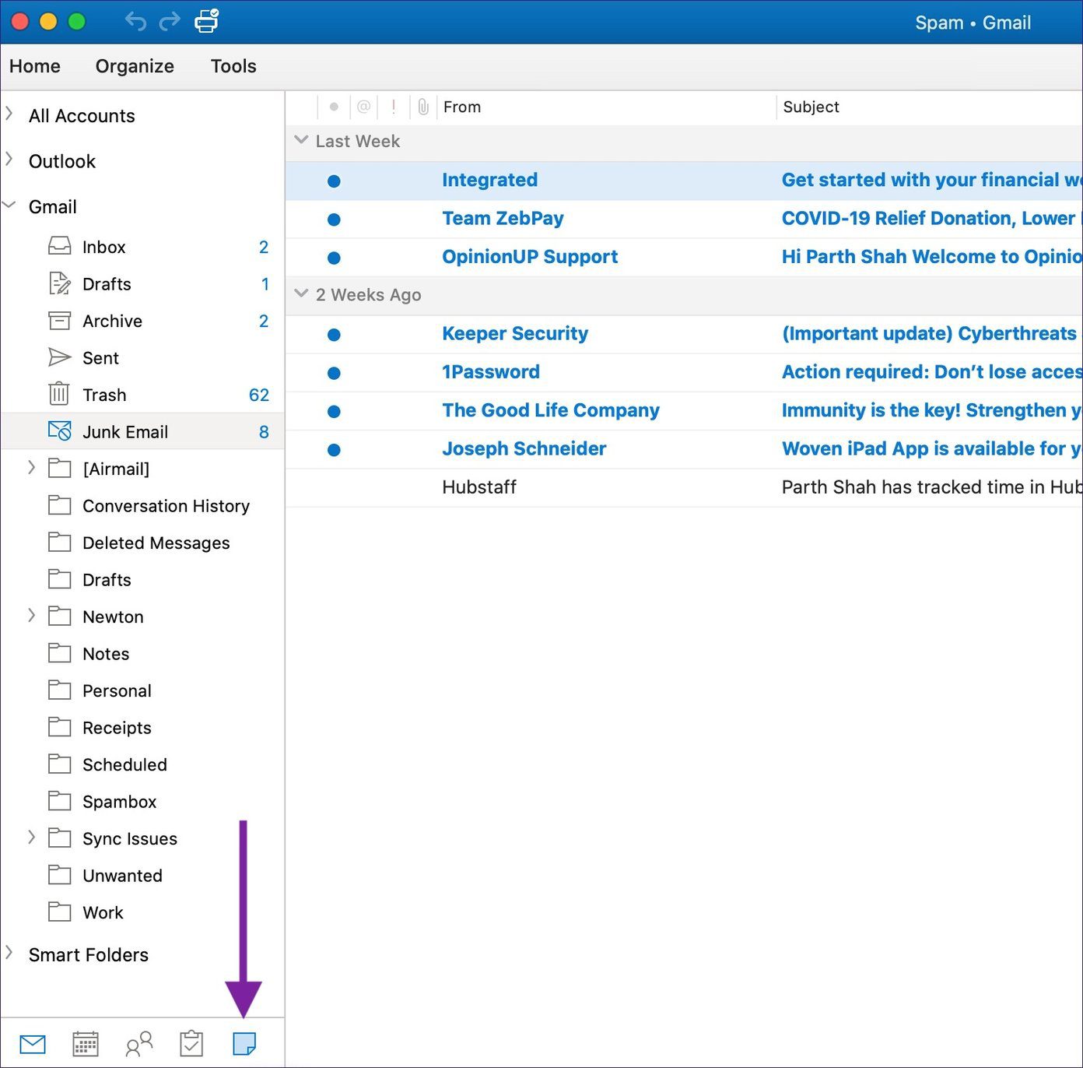The image size is (1083, 1068).
Task: Select the Sent folder label
Action: [100, 358]
